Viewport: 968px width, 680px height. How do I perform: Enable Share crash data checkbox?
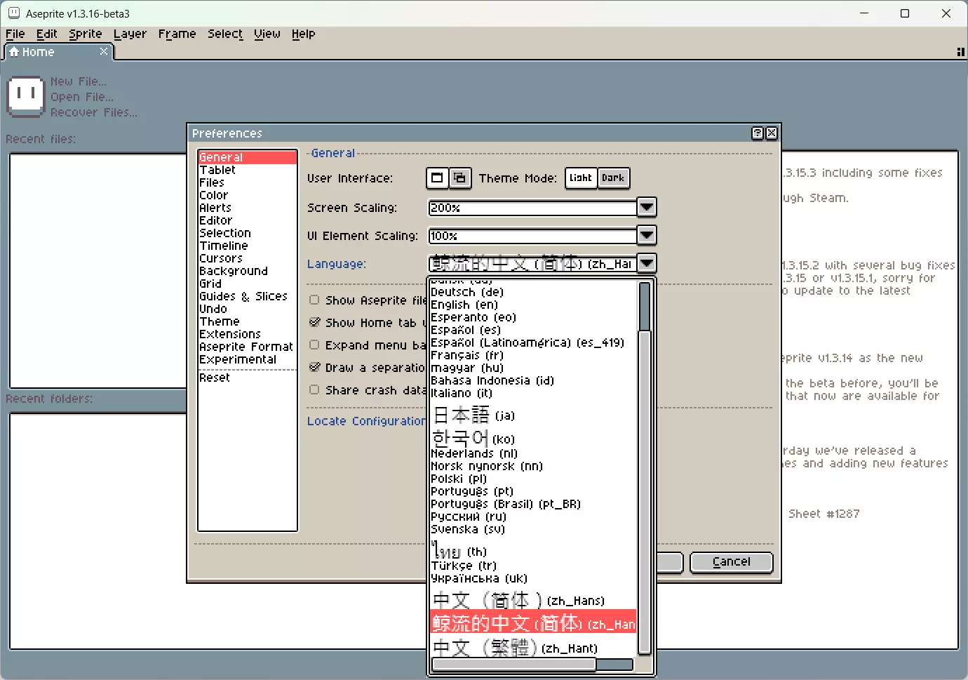pyautogui.click(x=314, y=389)
